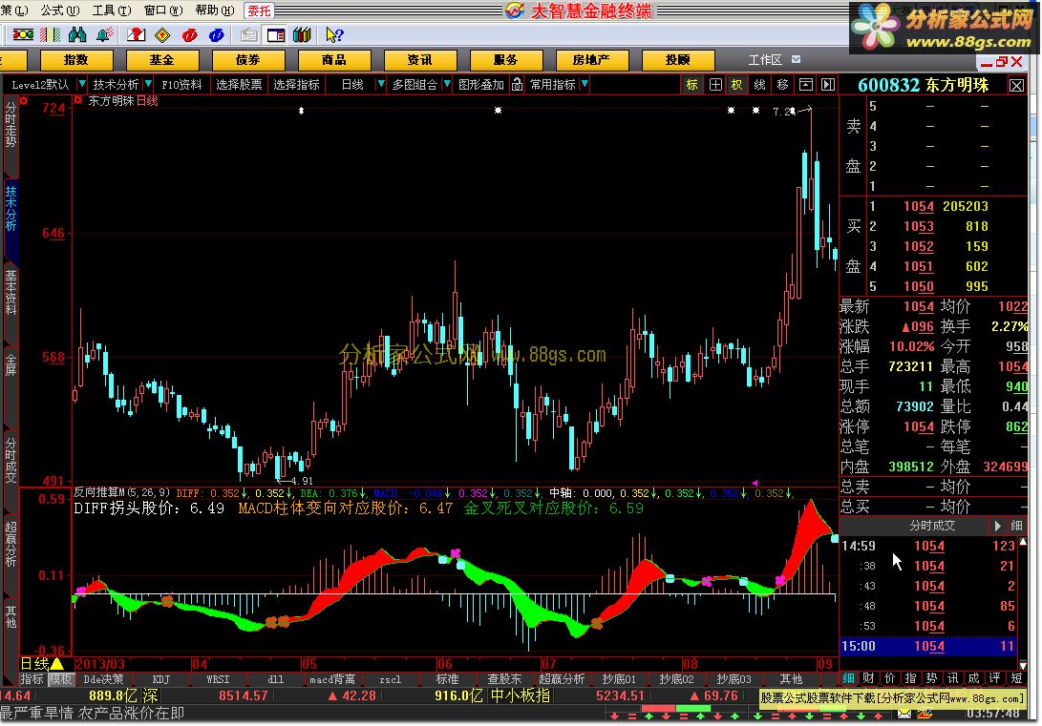Click the 委托 order button

point(259,10)
